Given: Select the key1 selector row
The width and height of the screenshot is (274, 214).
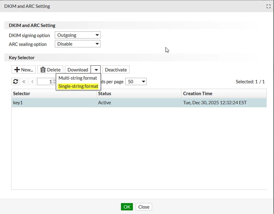Looking at the screenshot, I should (x=139, y=103).
